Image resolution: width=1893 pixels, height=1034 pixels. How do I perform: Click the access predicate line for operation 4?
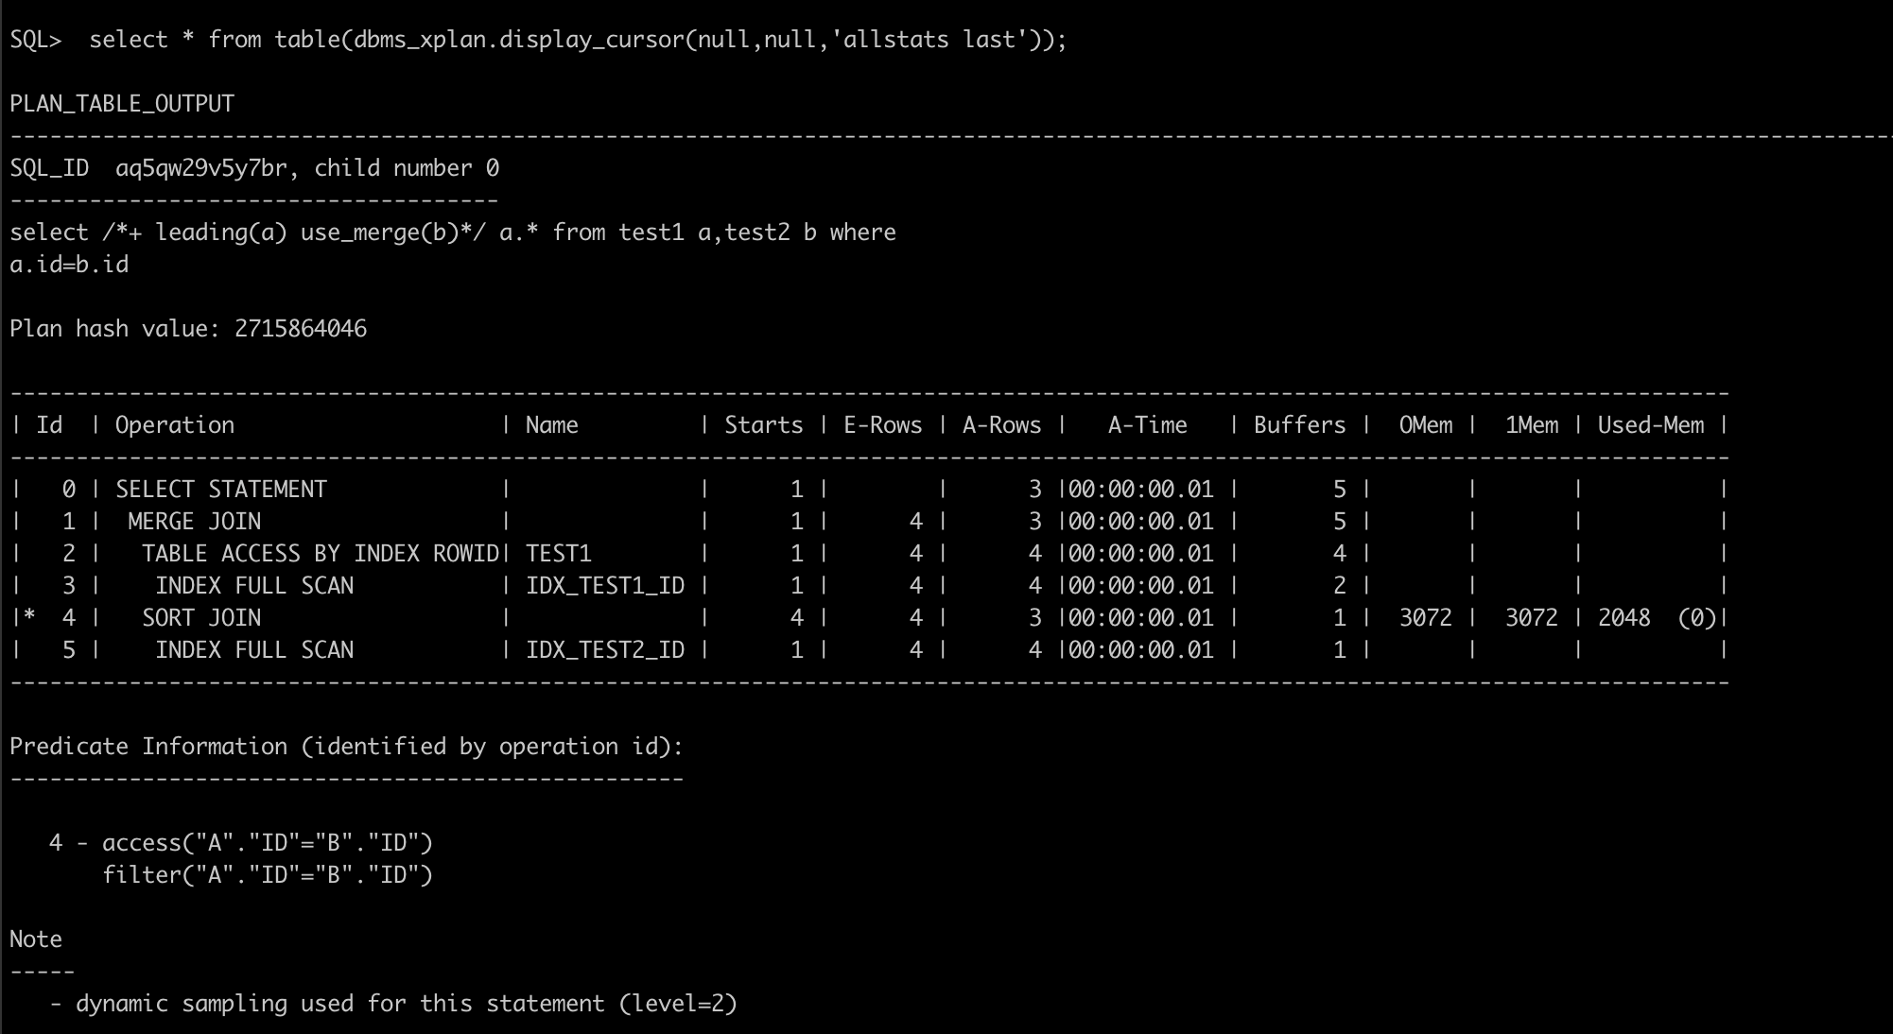(267, 843)
